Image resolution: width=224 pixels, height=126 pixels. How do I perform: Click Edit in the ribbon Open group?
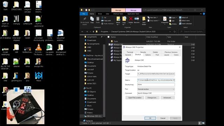click(172, 21)
